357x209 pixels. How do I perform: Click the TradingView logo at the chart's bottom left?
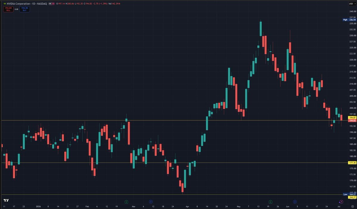(x=6, y=200)
